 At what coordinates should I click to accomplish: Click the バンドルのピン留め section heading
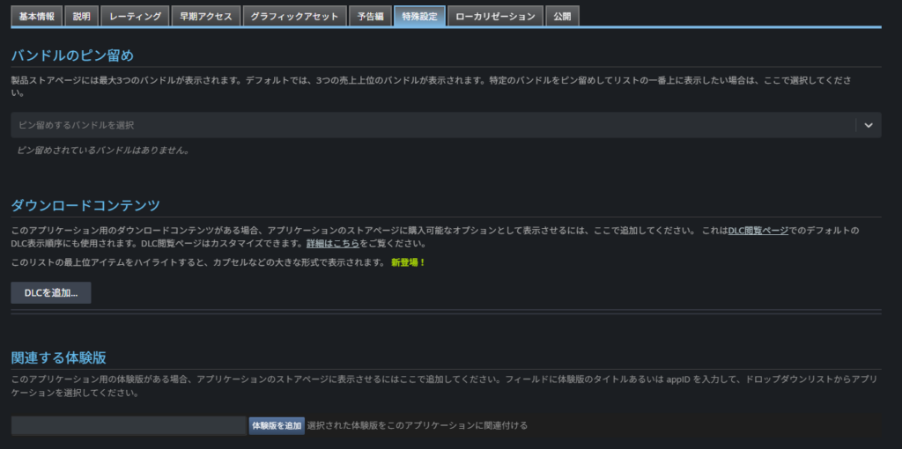pos(72,55)
